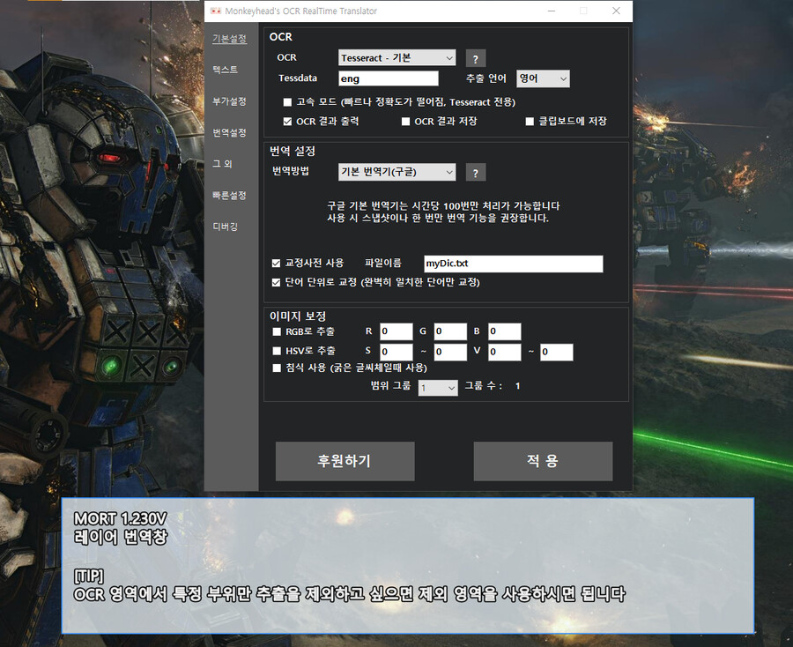Screen dimensions: 793x647
Task: Open the 번역설정 tab
Action: pos(230,132)
